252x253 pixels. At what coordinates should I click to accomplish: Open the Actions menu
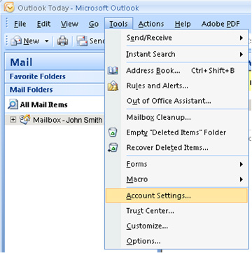point(151,24)
